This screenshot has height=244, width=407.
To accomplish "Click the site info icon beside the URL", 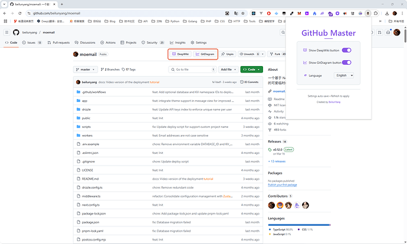I will (29, 13).
